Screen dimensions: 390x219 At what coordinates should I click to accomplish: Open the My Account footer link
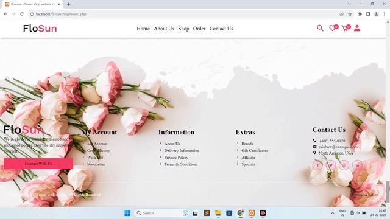[x=97, y=144]
